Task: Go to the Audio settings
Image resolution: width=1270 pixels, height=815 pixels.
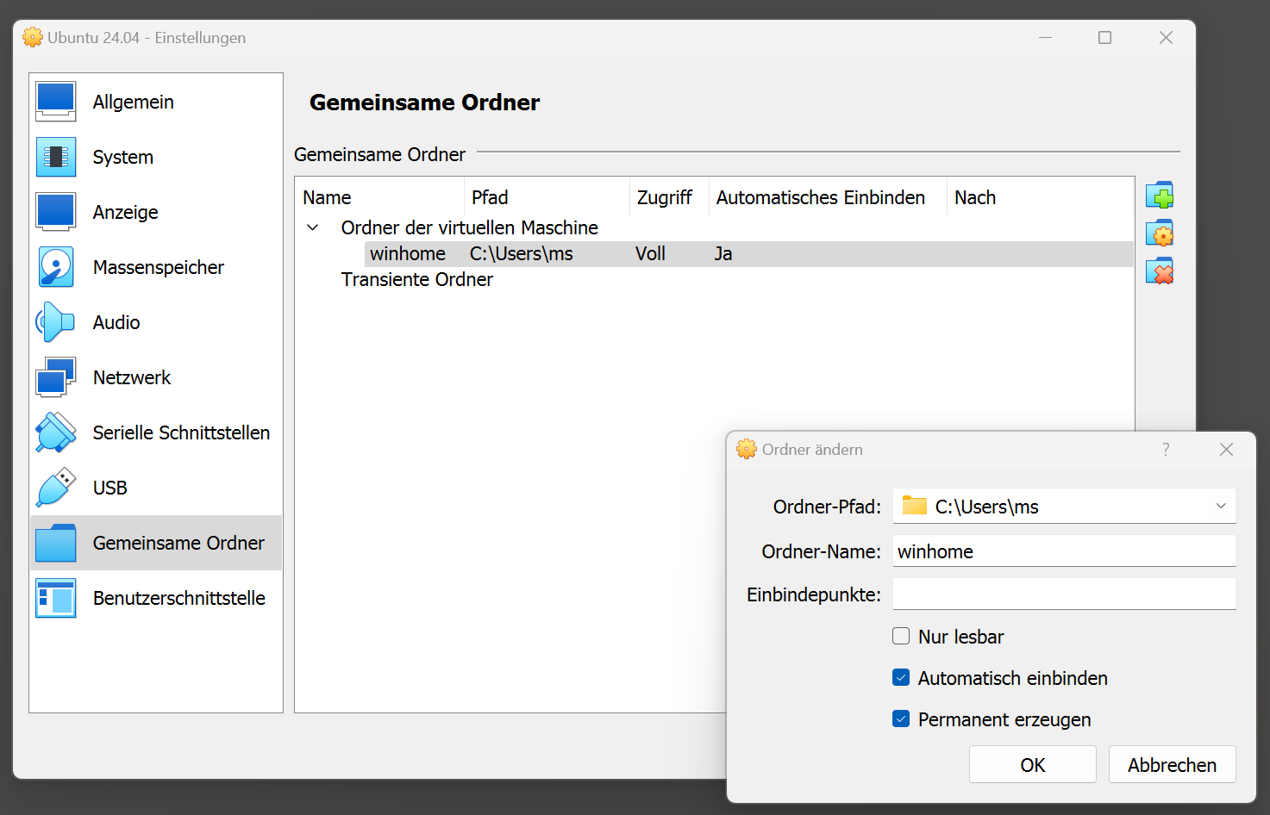Action: 156,322
